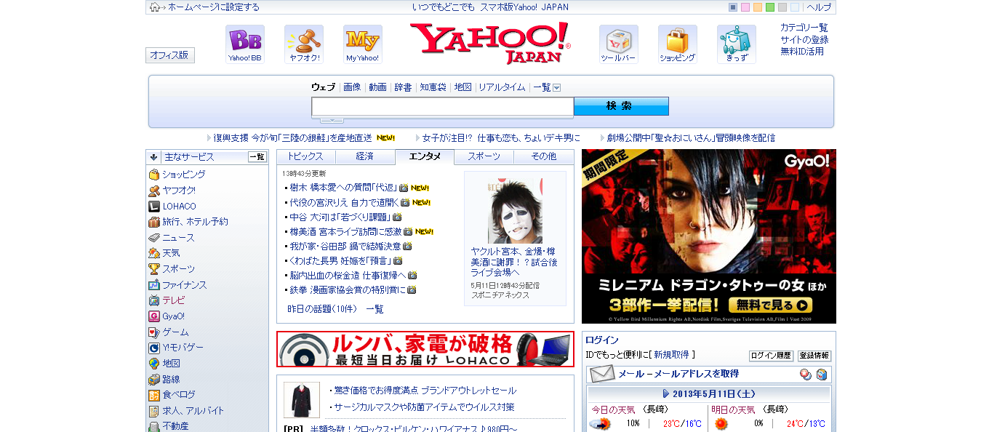Click the 食べログ sidebar icon
The height and width of the screenshot is (432, 981).
(154, 395)
